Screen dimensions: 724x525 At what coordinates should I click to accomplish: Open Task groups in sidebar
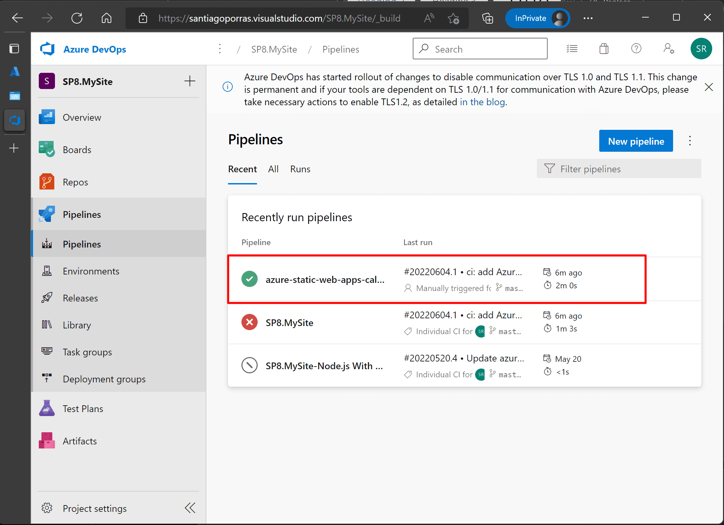118,352
